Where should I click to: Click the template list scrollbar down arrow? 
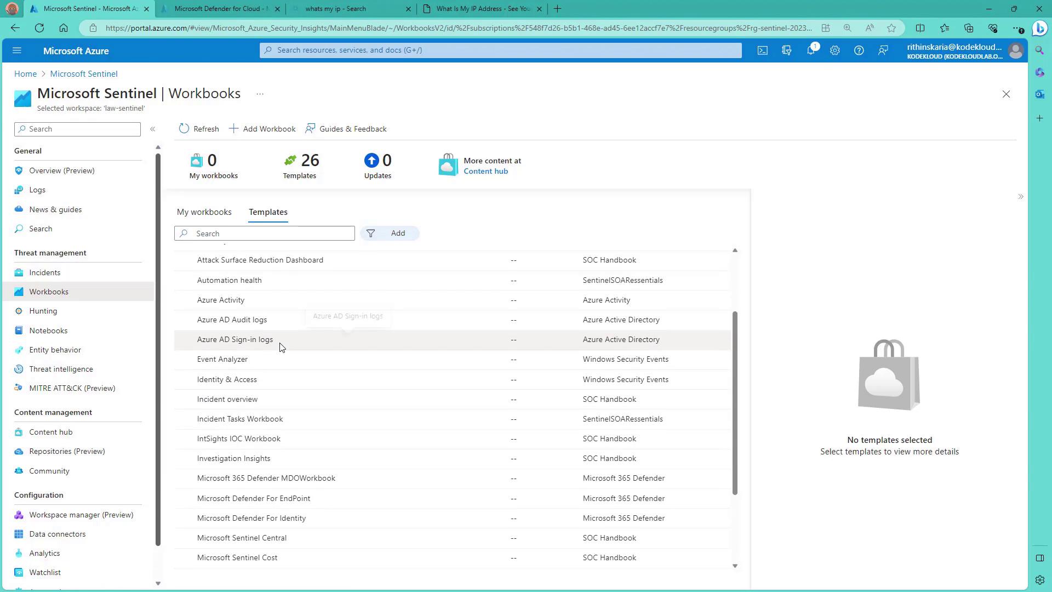point(735,566)
